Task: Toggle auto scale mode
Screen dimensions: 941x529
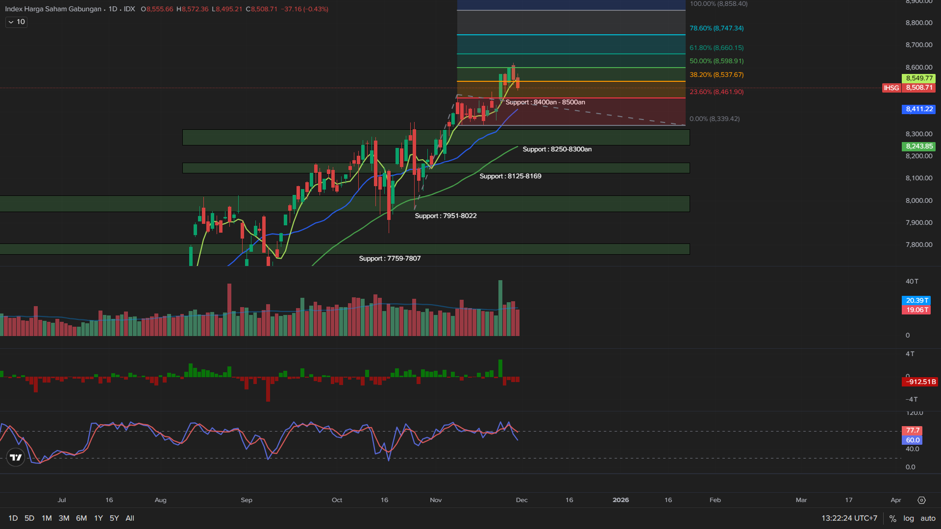Action: click(928, 518)
